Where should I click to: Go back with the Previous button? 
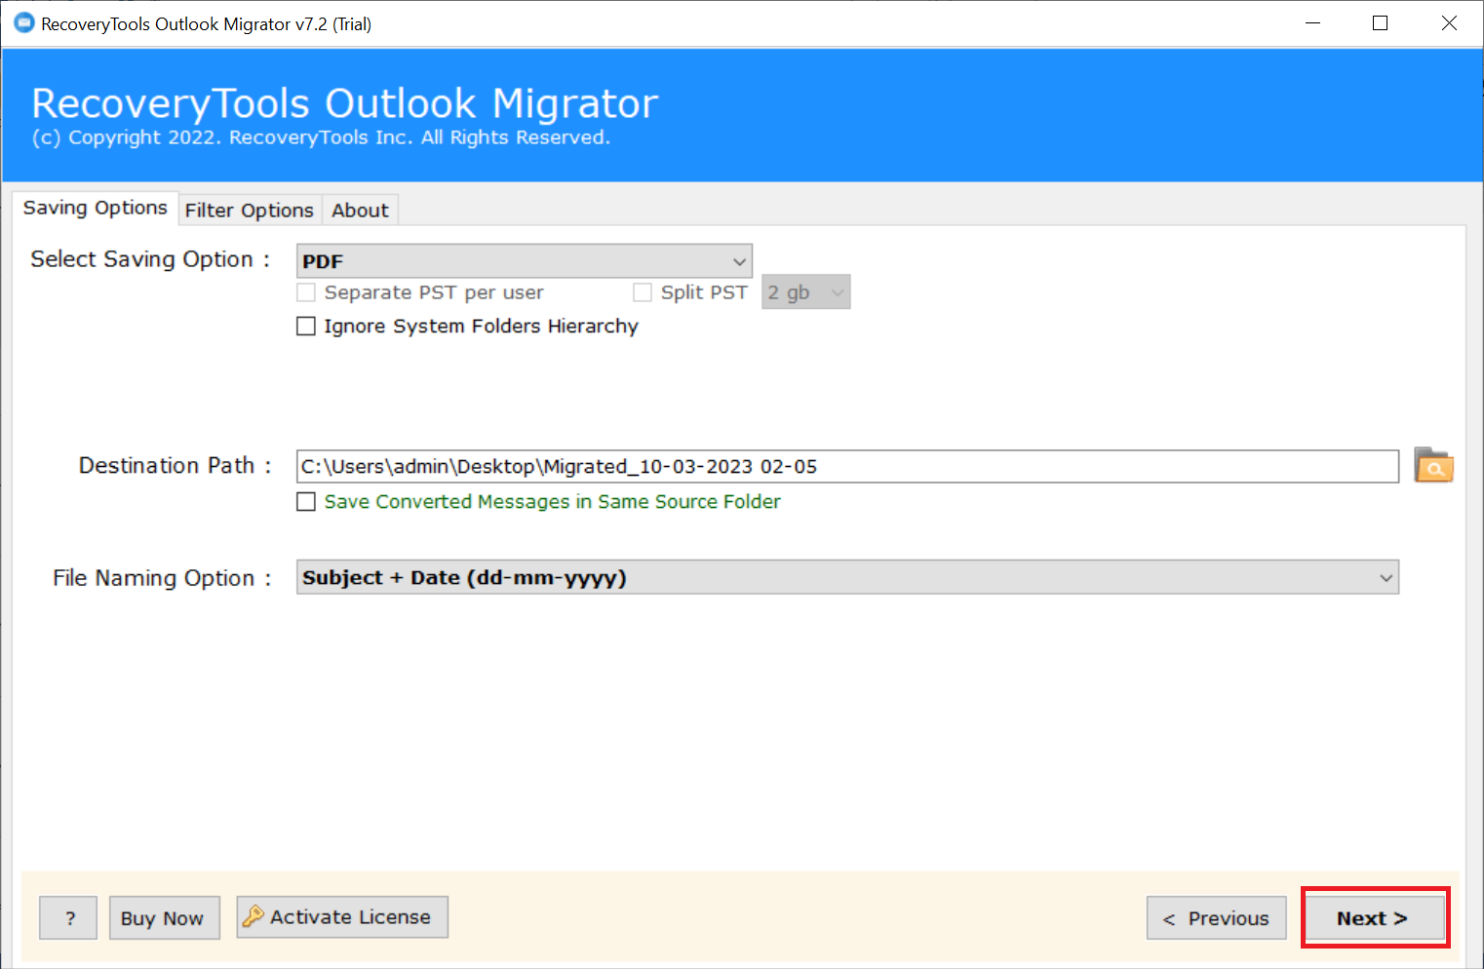(x=1217, y=918)
